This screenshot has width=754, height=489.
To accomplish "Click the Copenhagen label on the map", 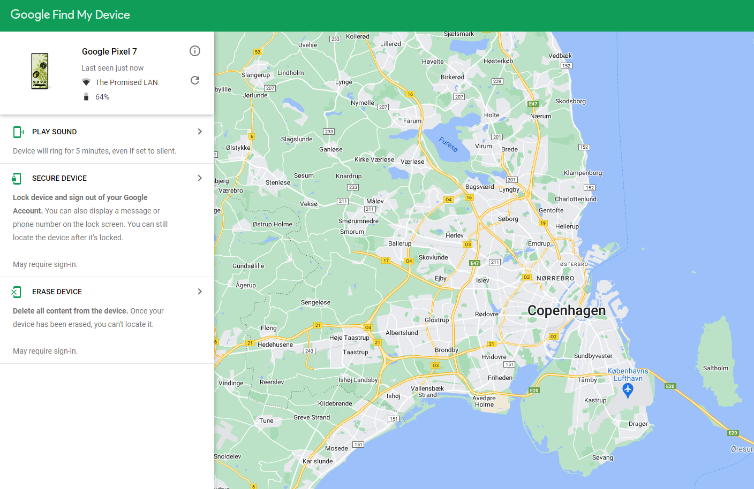I will click(x=567, y=310).
